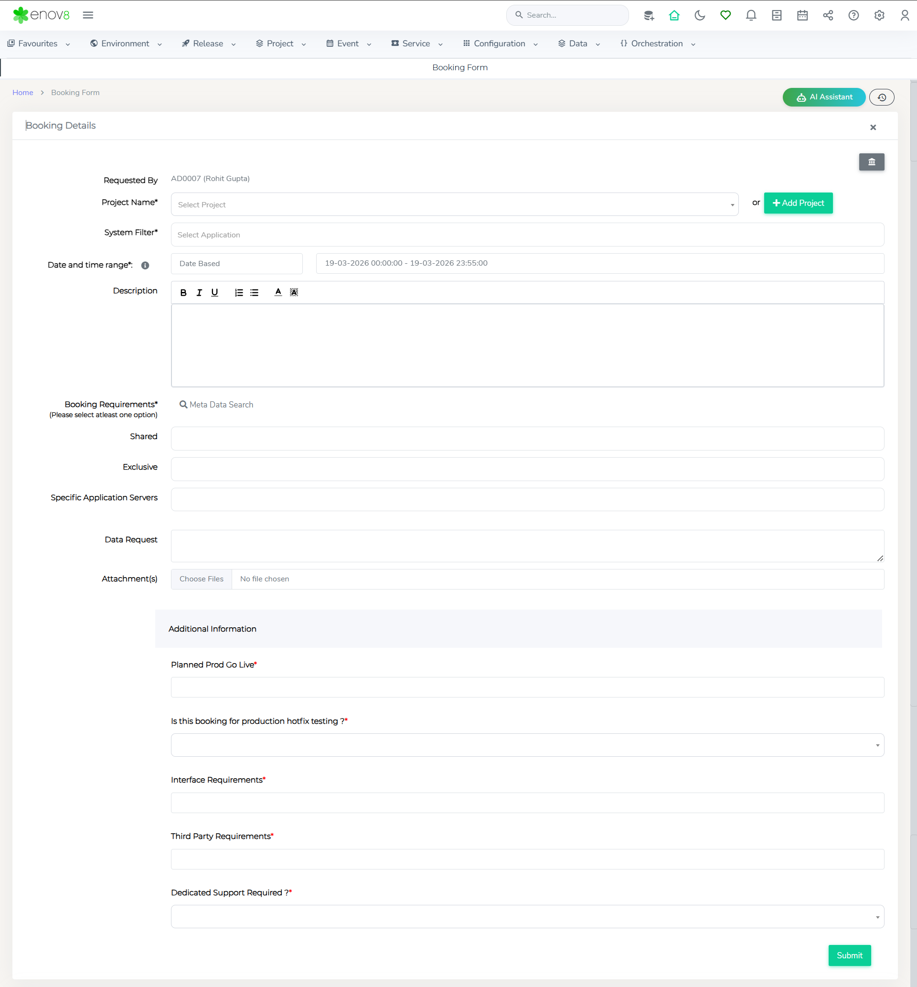Toggle bold formatting in Description

183,293
